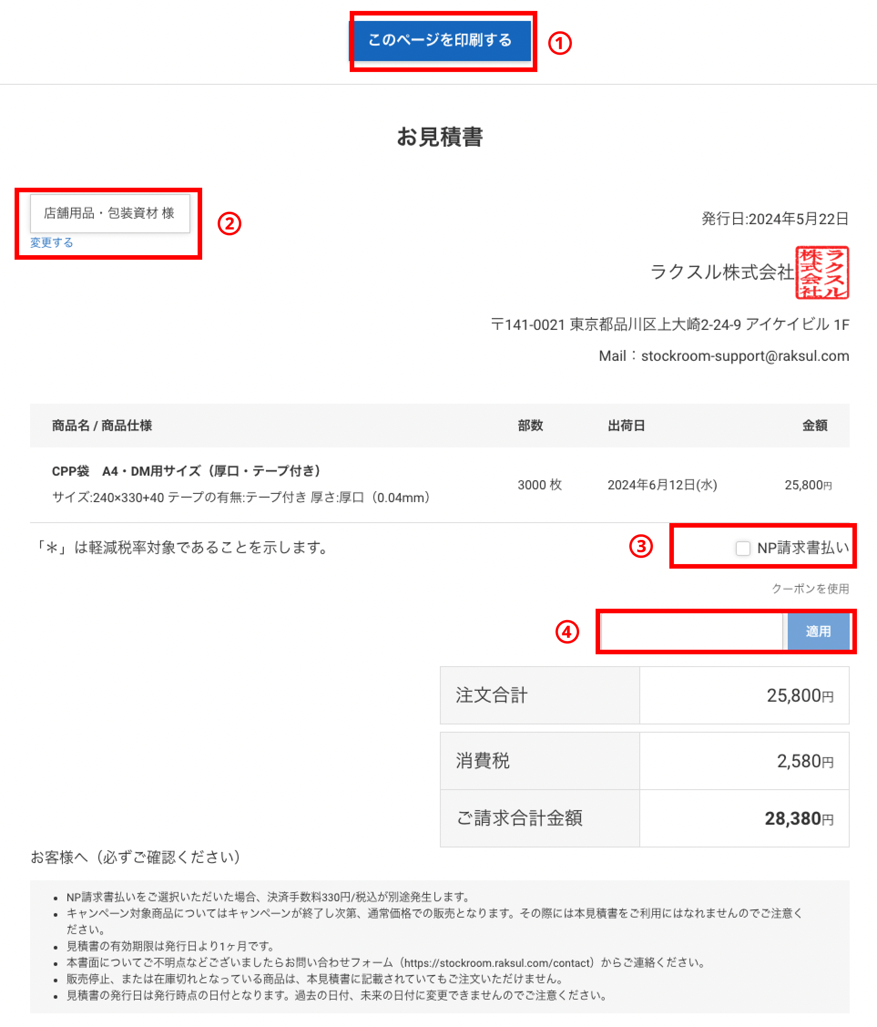Select the 商品名/商品仕様 column header
Image resolution: width=877 pixels, height=1027 pixels.
pyautogui.click(x=102, y=425)
